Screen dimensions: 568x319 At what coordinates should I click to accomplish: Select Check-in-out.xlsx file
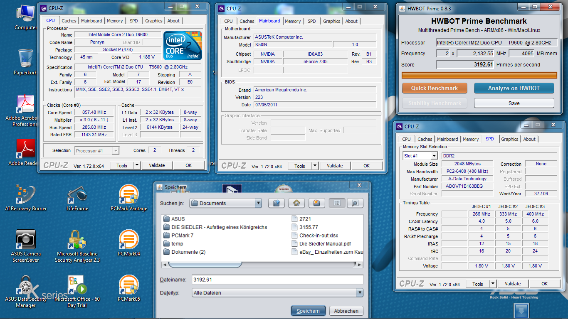315,236
